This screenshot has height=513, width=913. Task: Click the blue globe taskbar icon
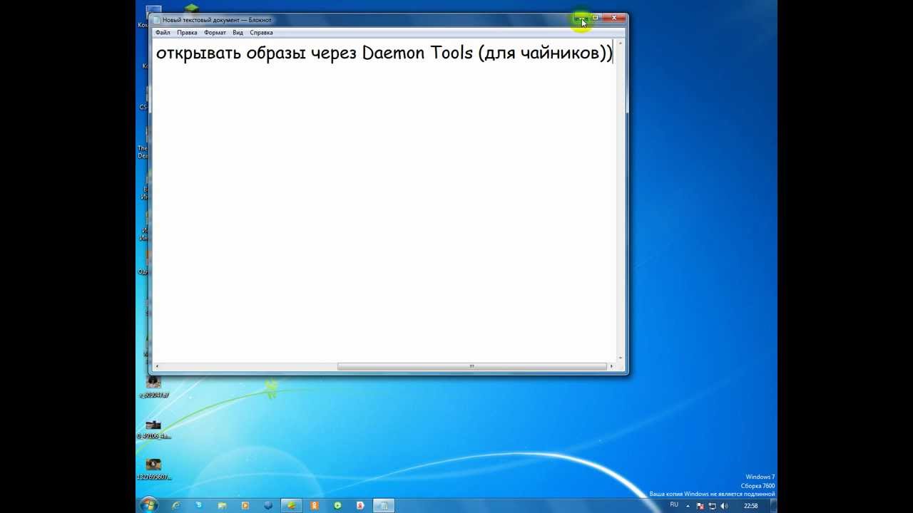pyautogui.click(x=268, y=505)
